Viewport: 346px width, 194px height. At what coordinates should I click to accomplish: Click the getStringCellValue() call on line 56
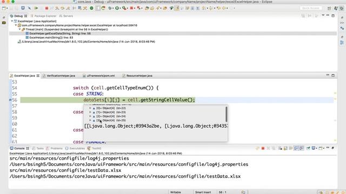pyautogui.click(x=167, y=100)
